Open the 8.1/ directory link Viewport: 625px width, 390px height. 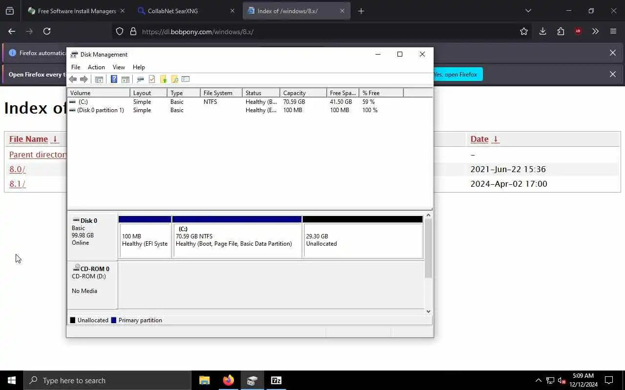(17, 184)
